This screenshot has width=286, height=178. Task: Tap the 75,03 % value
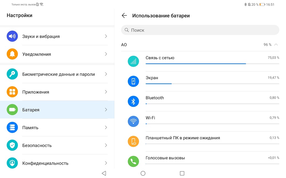(x=273, y=58)
